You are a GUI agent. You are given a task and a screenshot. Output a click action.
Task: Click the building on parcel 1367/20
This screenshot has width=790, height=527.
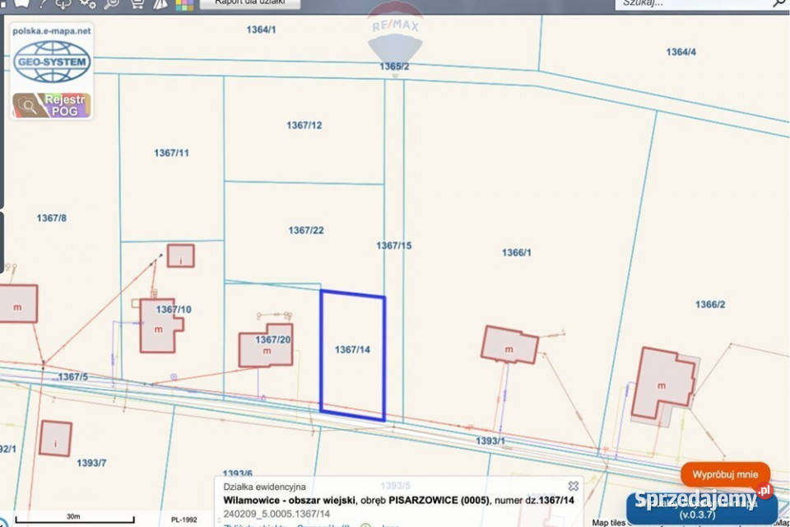266,350
